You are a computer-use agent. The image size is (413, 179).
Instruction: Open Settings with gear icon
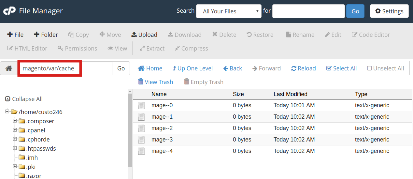389,11
